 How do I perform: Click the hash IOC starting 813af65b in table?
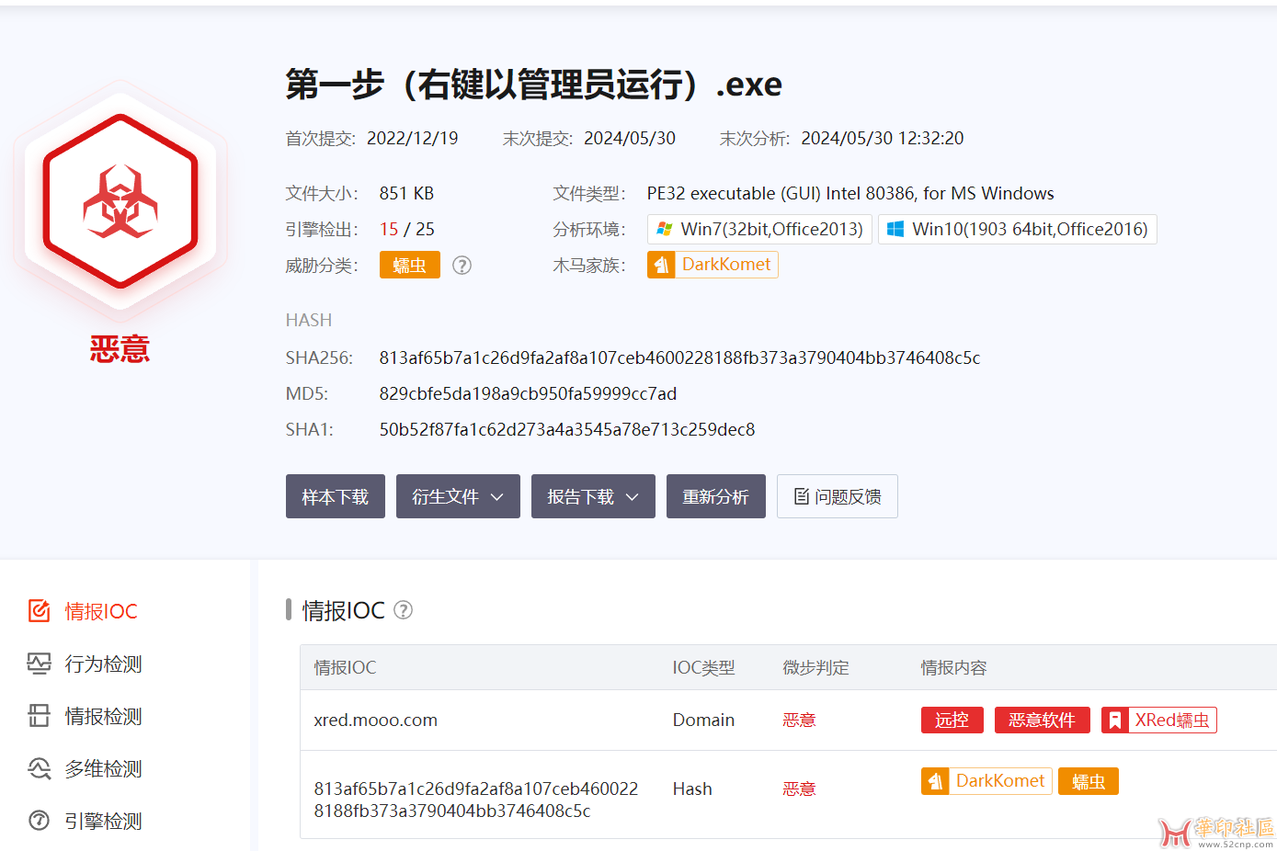(475, 800)
